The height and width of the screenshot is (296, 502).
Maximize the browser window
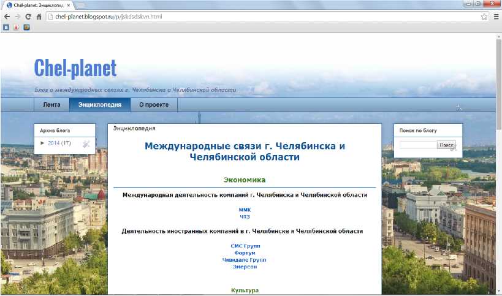(x=478, y=4)
